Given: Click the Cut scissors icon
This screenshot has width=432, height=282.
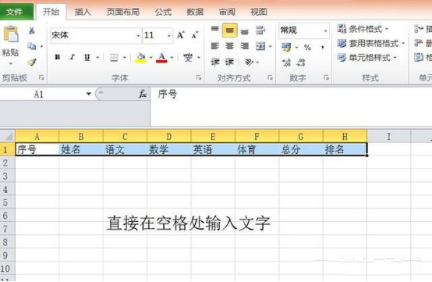Looking at the screenshot, I should [32, 30].
